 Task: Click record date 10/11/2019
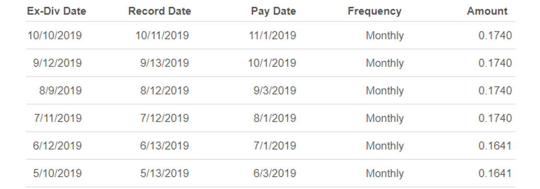(x=162, y=35)
